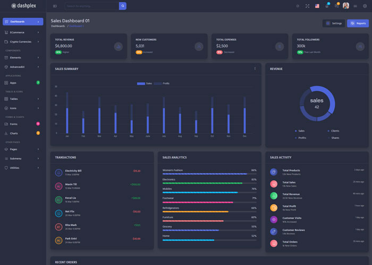Click the sidebar collapse icon in header
Viewport: 372px width, 265px height.
(x=55, y=6)
